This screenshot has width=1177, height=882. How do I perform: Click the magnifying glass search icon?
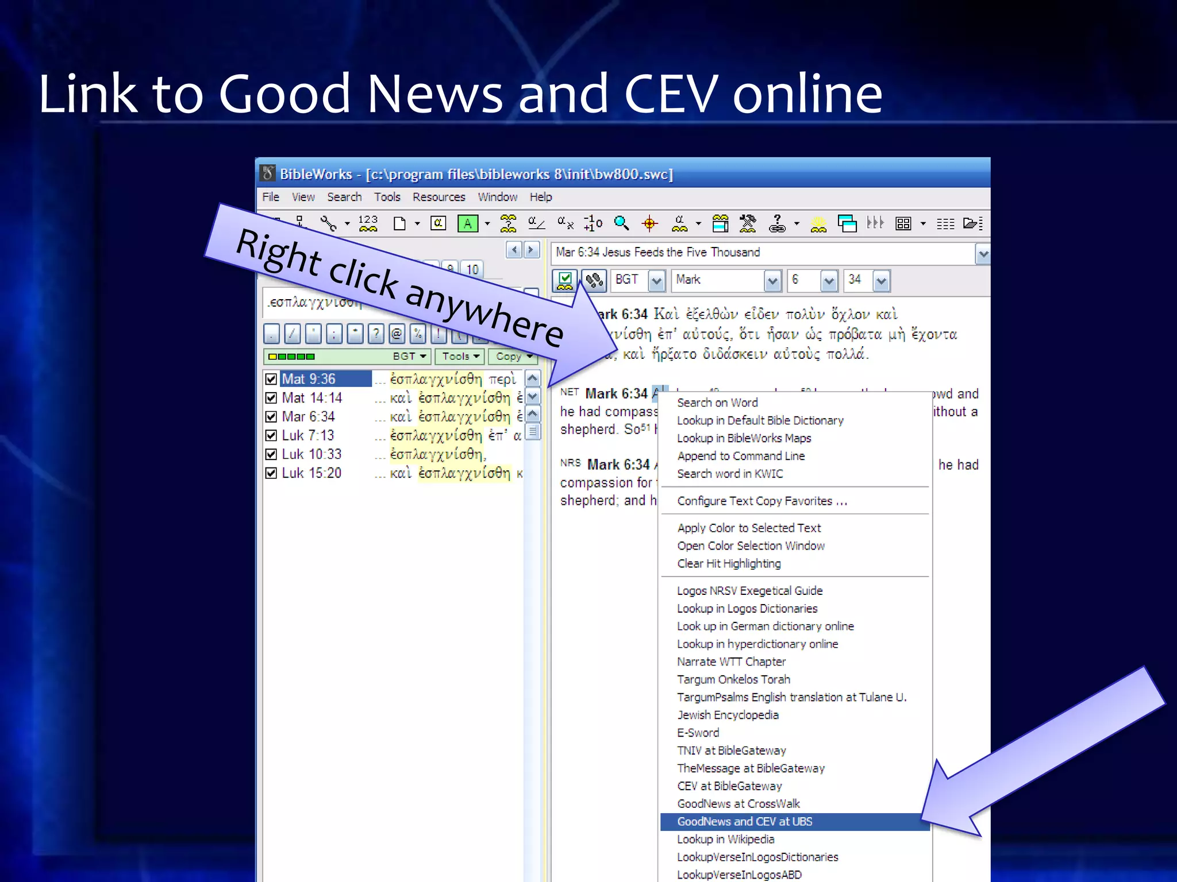tap(621, 223)
